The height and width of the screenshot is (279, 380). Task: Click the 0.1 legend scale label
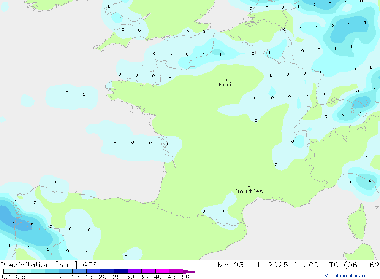(x=6, y=277)
